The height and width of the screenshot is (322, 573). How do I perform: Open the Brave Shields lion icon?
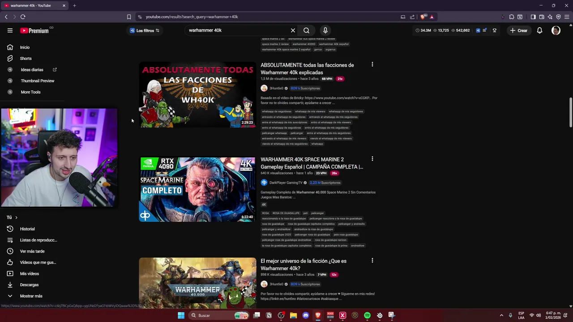point(423,17)
